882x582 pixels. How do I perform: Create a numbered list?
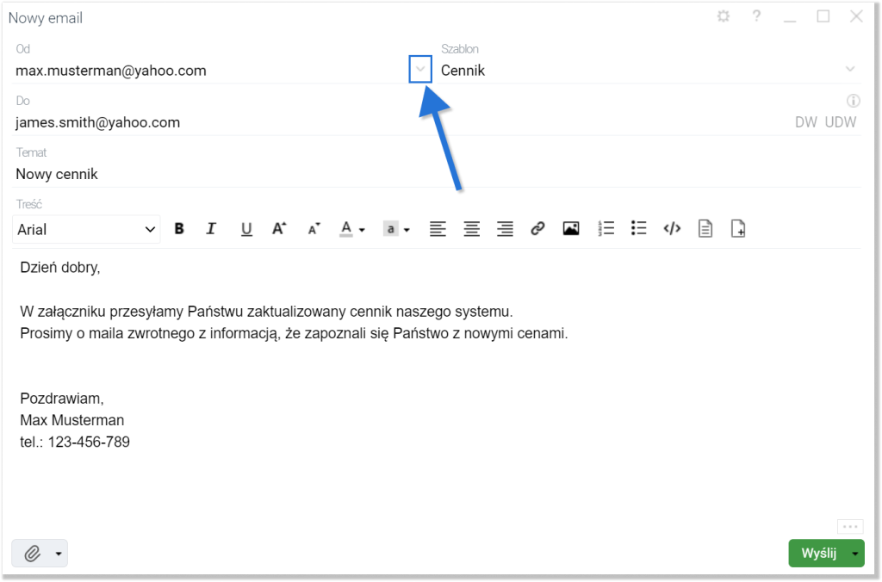606,229
